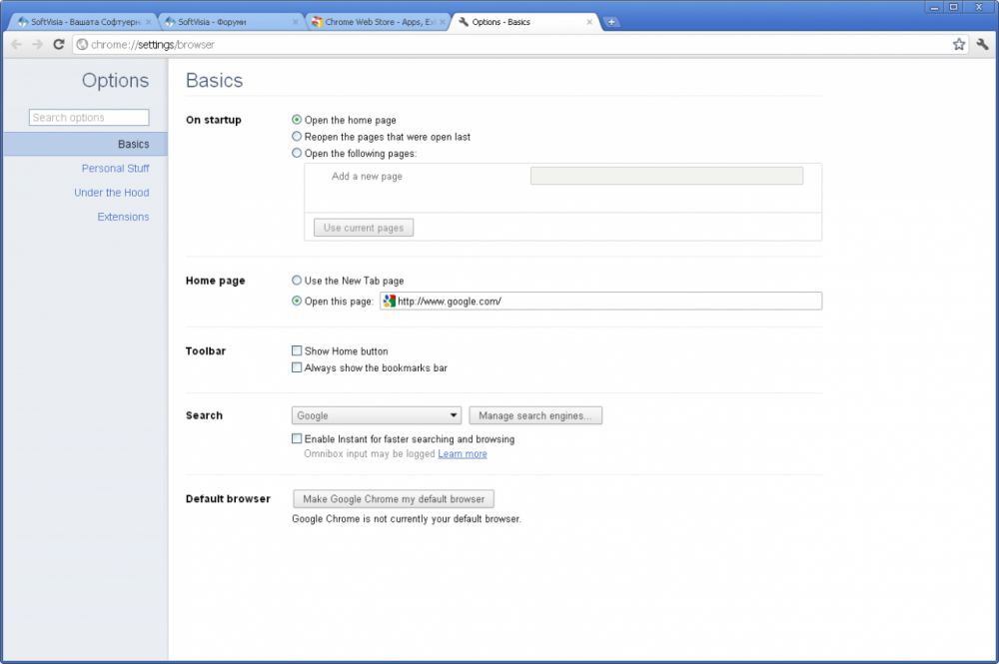999x664 pixels.
Task: Click the Search options input field
Action: point(89,118)
